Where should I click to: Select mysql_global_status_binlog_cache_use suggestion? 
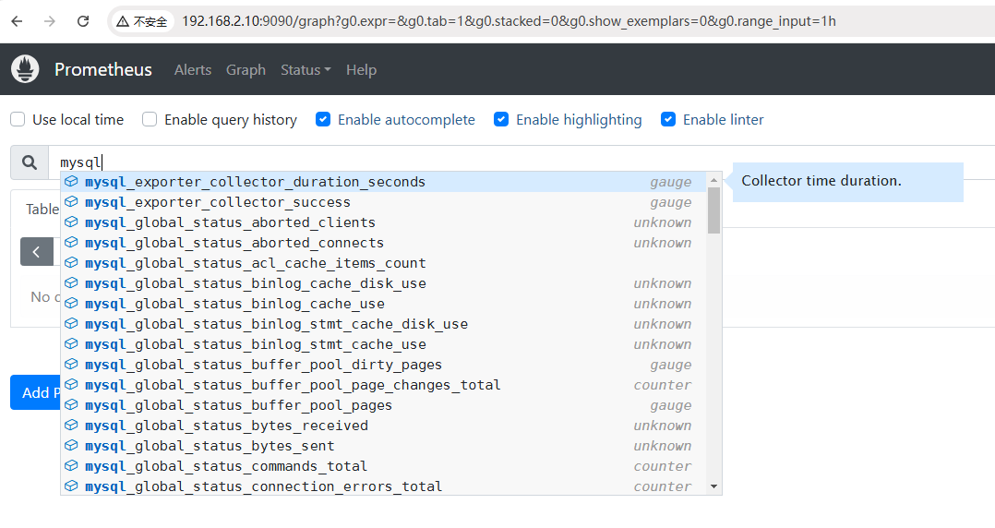pos(383,304)
